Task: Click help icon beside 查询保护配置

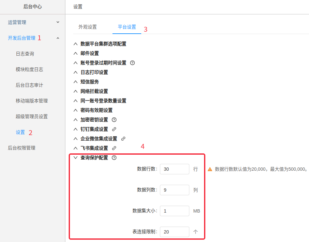Action: pyautogui.click(x=114, y=158)
